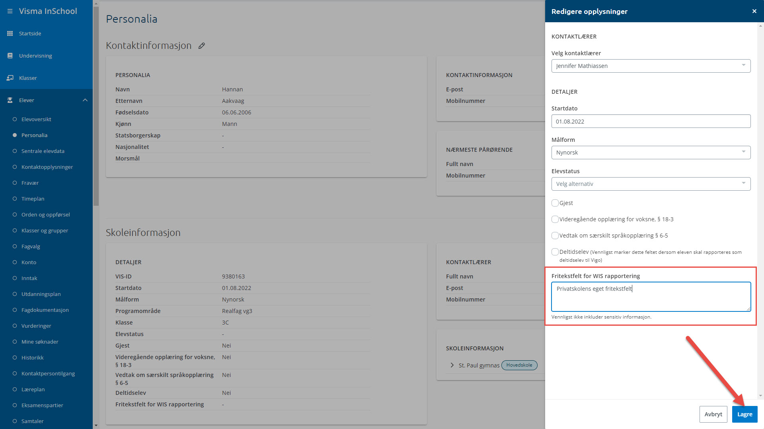Click the Lagre button
Image resolution: width=764 pixels, height=429 pixels.
[745, 414]
